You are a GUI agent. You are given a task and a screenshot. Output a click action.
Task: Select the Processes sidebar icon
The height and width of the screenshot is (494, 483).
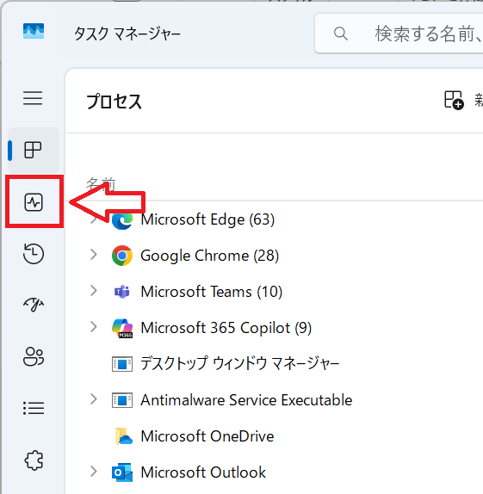(33, 150)
